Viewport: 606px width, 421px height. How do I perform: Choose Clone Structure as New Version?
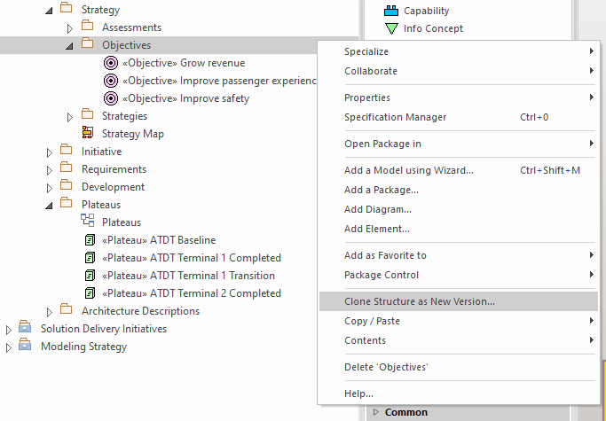(x=420, y=301)
